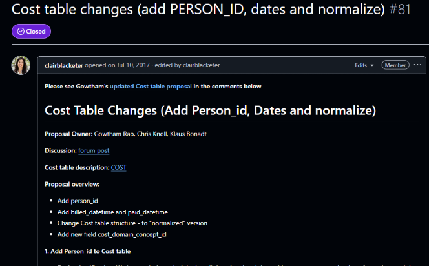The width and height of the screenshot is (429, 266).
Task: Click the Closed status check icon
Action: pos(21,31)
